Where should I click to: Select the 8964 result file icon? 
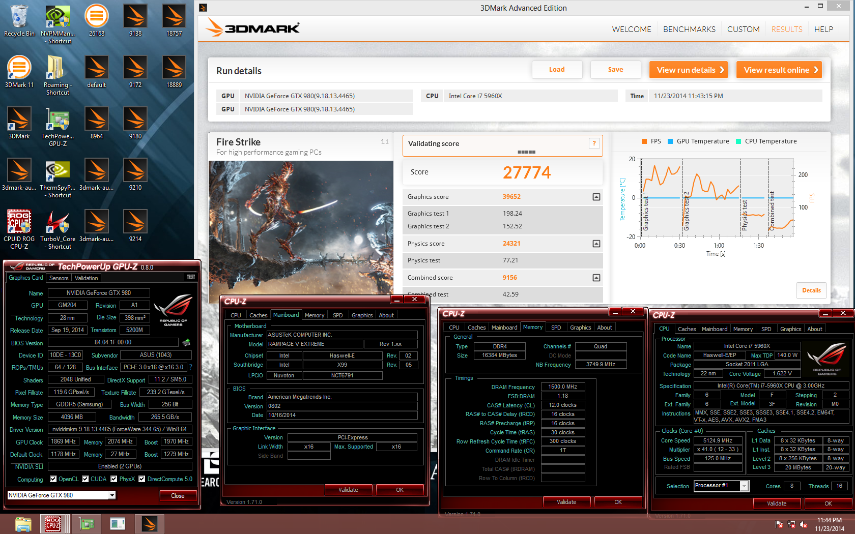(97, 124)
